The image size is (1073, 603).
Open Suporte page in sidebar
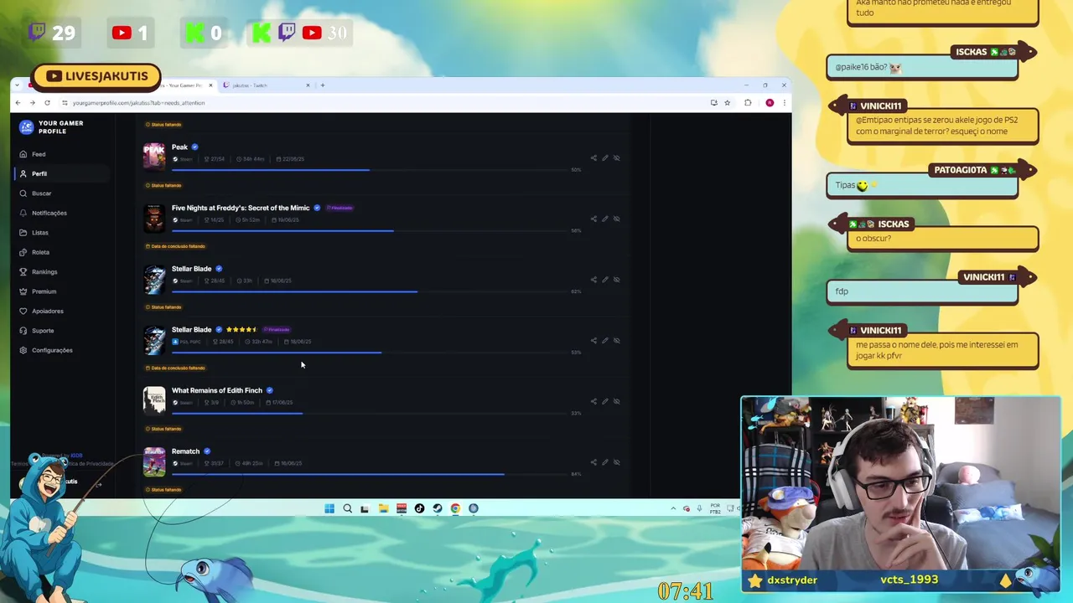tap(43, 331)
